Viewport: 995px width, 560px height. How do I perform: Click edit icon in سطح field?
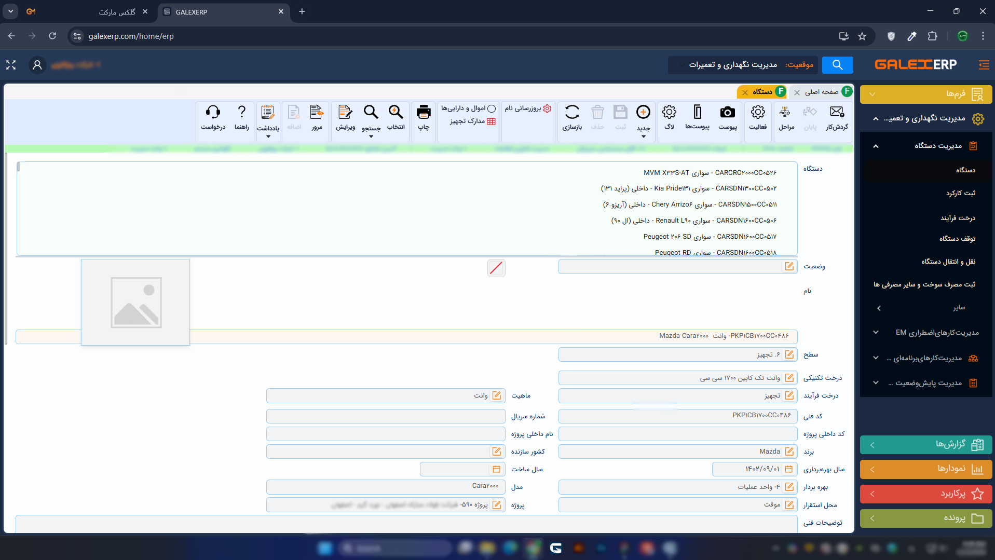(789, 354)
